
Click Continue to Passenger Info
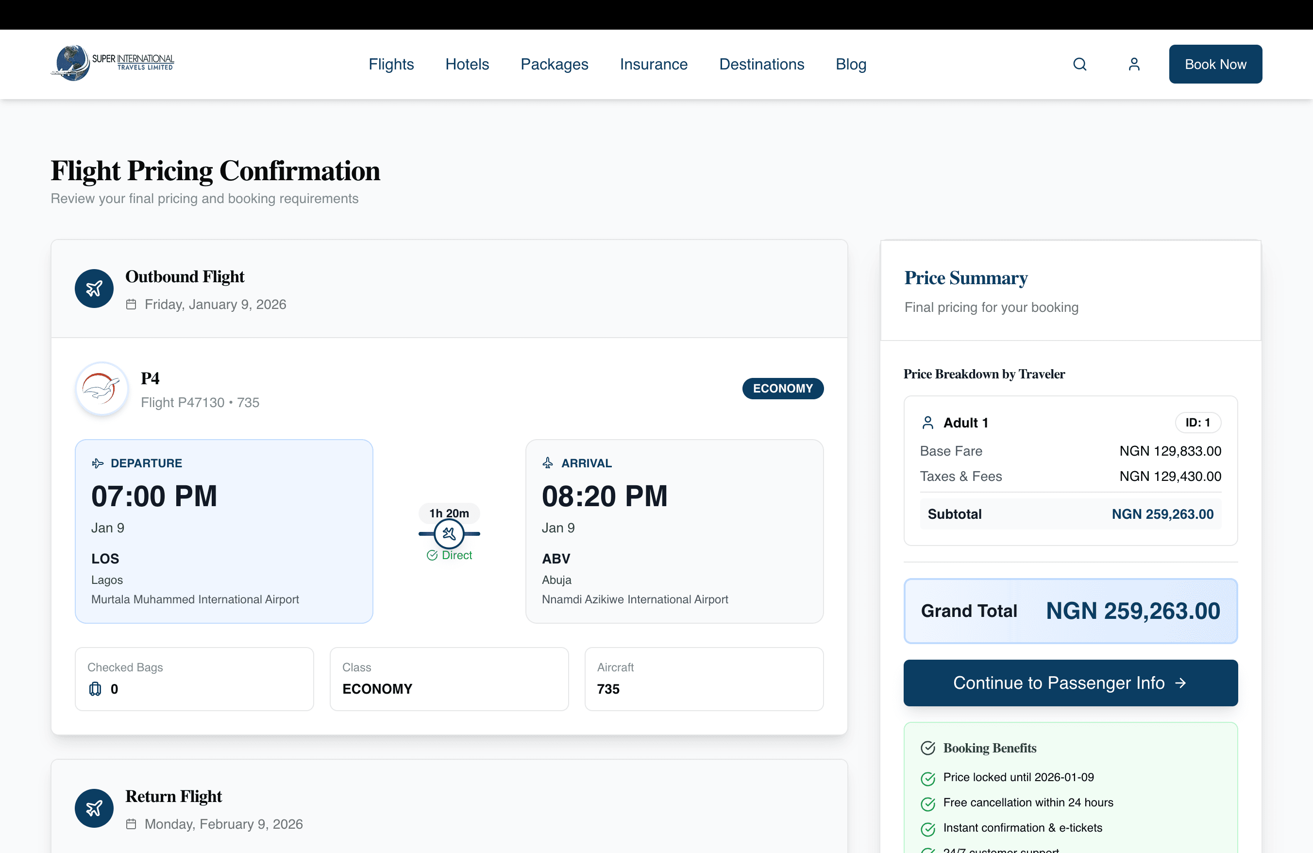(1070, 682)
